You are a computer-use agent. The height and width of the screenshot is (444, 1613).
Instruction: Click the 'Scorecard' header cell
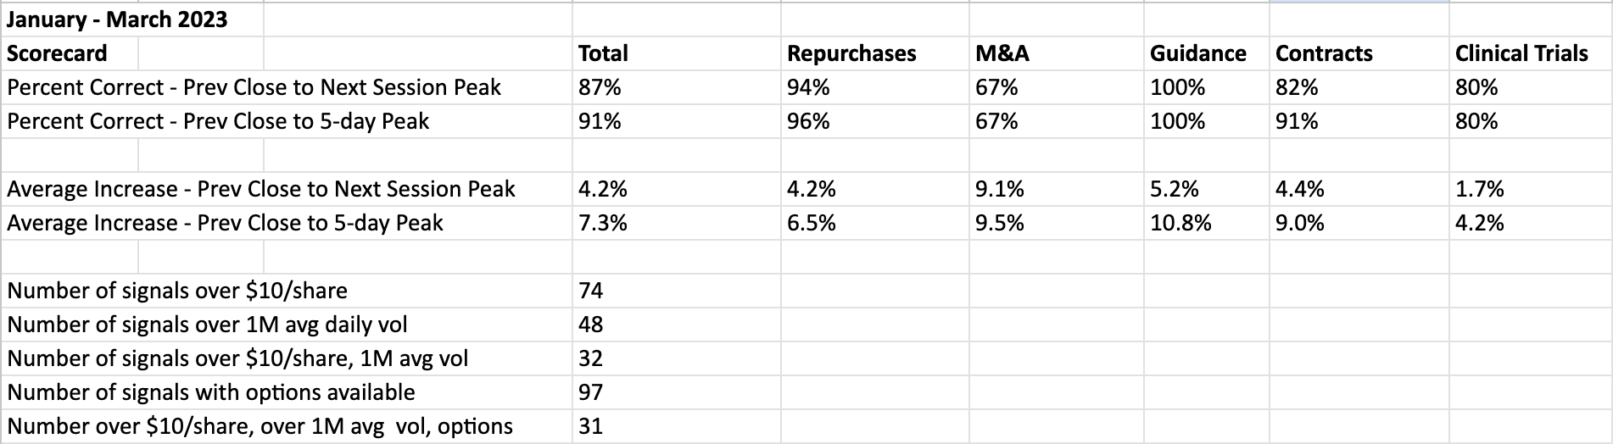pyautogui.click(x=58, y=53)
